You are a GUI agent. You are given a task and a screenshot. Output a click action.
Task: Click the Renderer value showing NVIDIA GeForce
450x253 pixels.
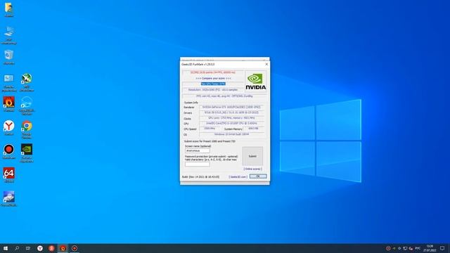[x=231, y=107]
